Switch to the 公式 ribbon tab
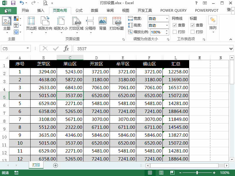The height and width of the screenshot is (176, 235). [78, 10]
